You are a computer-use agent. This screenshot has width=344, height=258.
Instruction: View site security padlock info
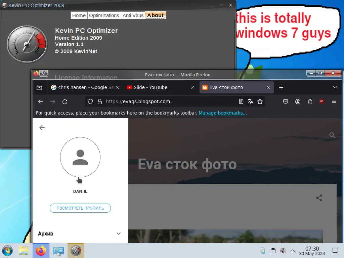(x=99, y=101)
